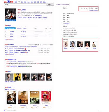Open the red movie poster
The height and width of the screenshot is (112, 109).
click(x=46, y=98)
